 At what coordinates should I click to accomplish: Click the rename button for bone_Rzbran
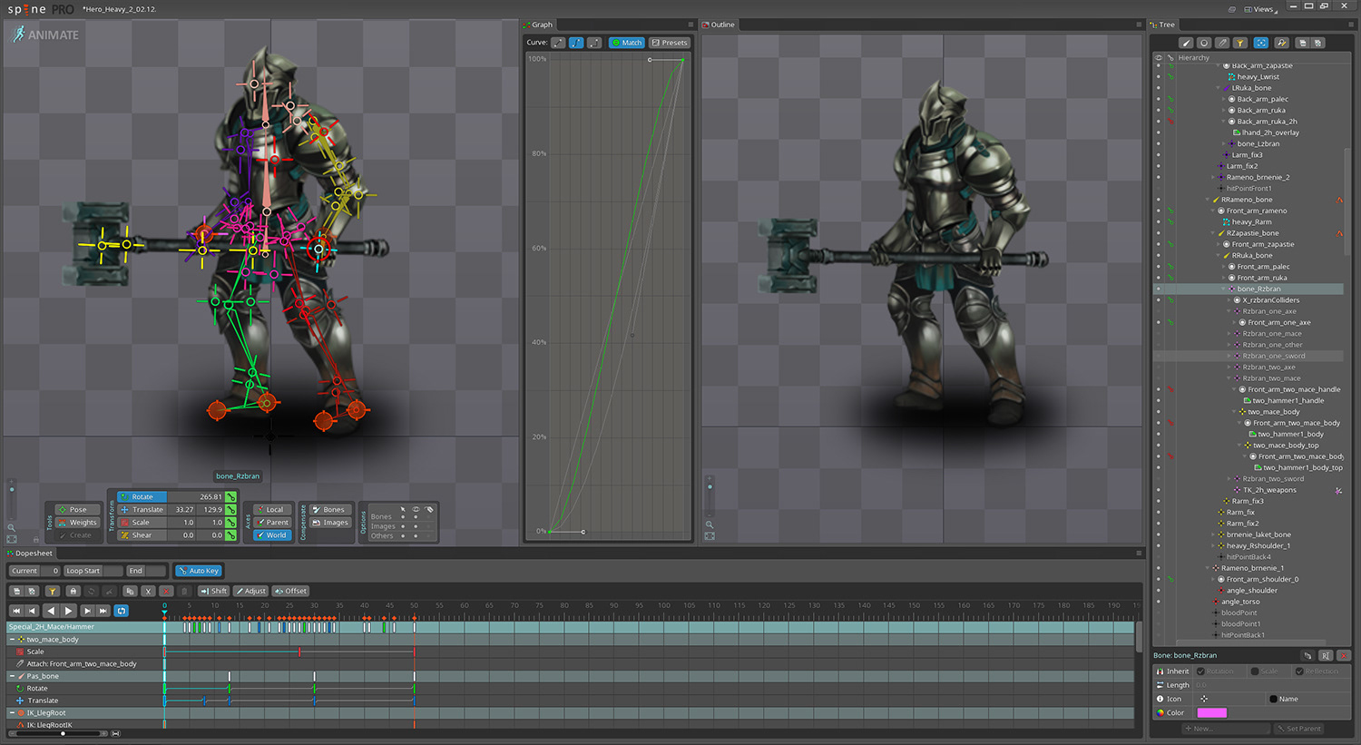tap(1326, 655)
